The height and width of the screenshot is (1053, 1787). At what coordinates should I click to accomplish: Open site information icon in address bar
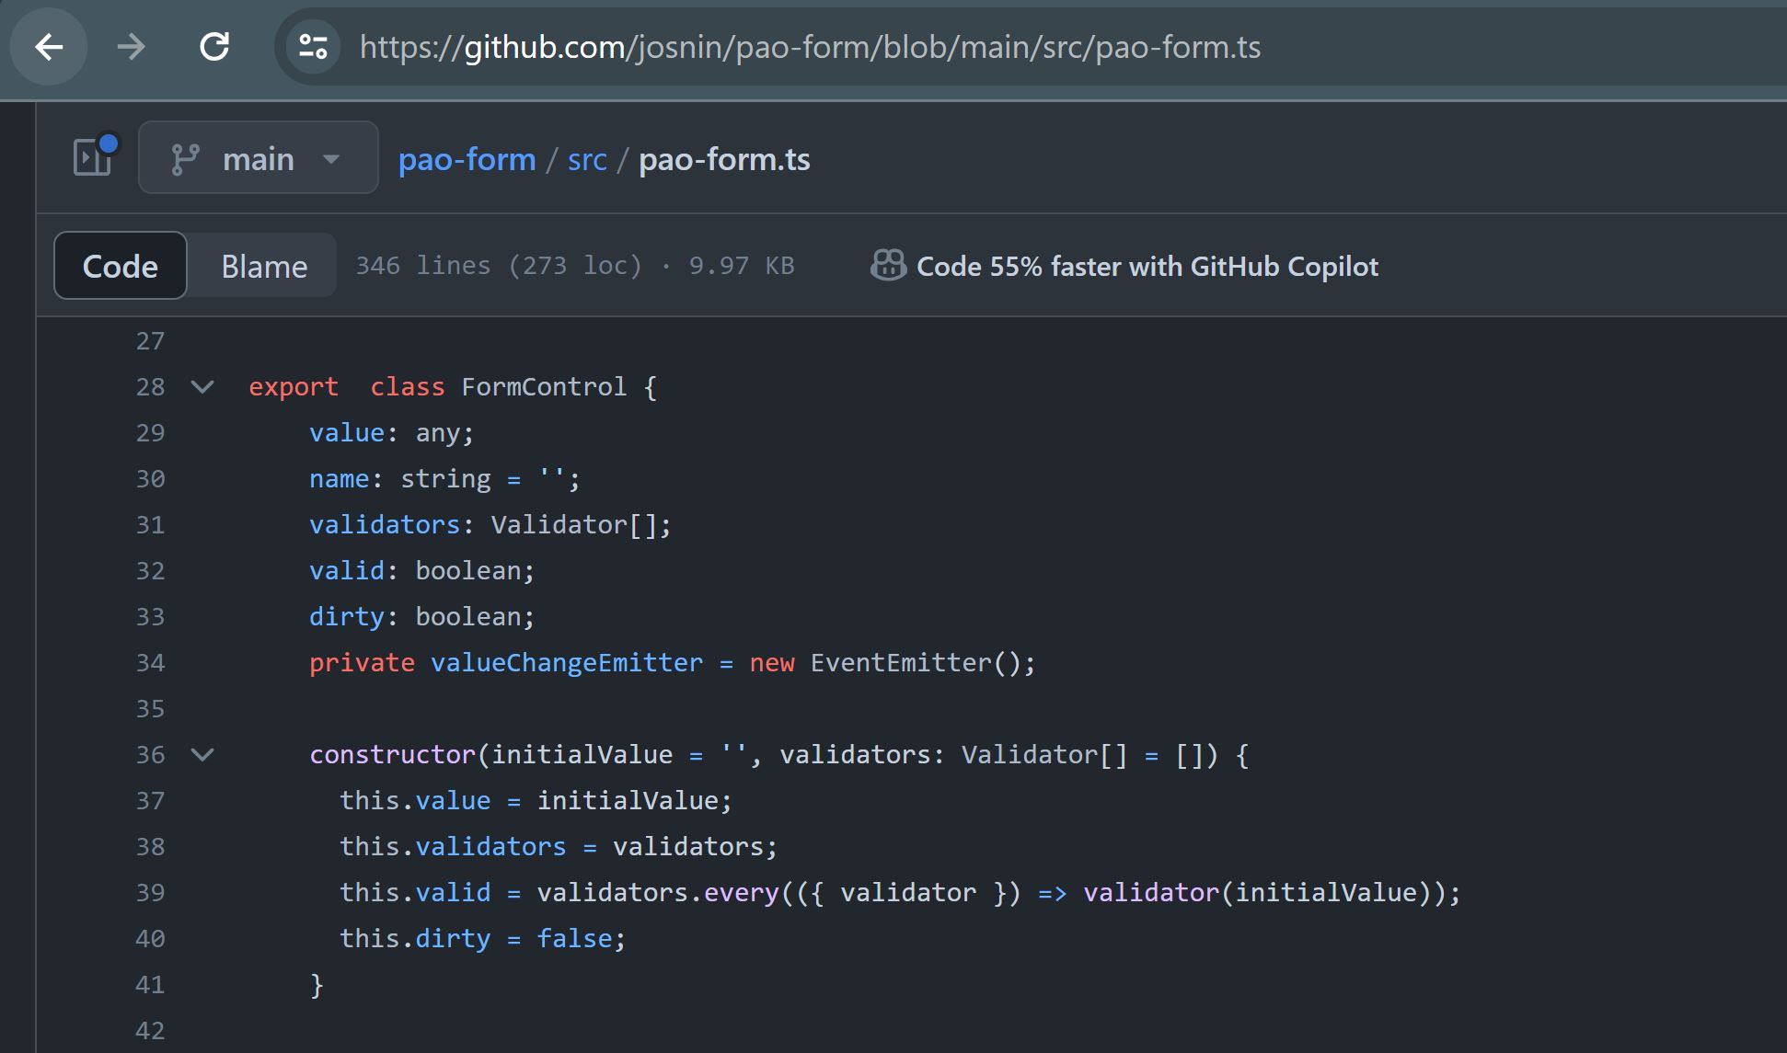click(x=313, y=47)
